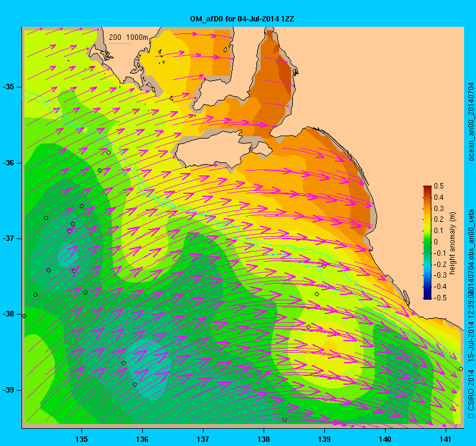Click the -39 latitude axis label

pyautogui.click(x=8, y=390)
